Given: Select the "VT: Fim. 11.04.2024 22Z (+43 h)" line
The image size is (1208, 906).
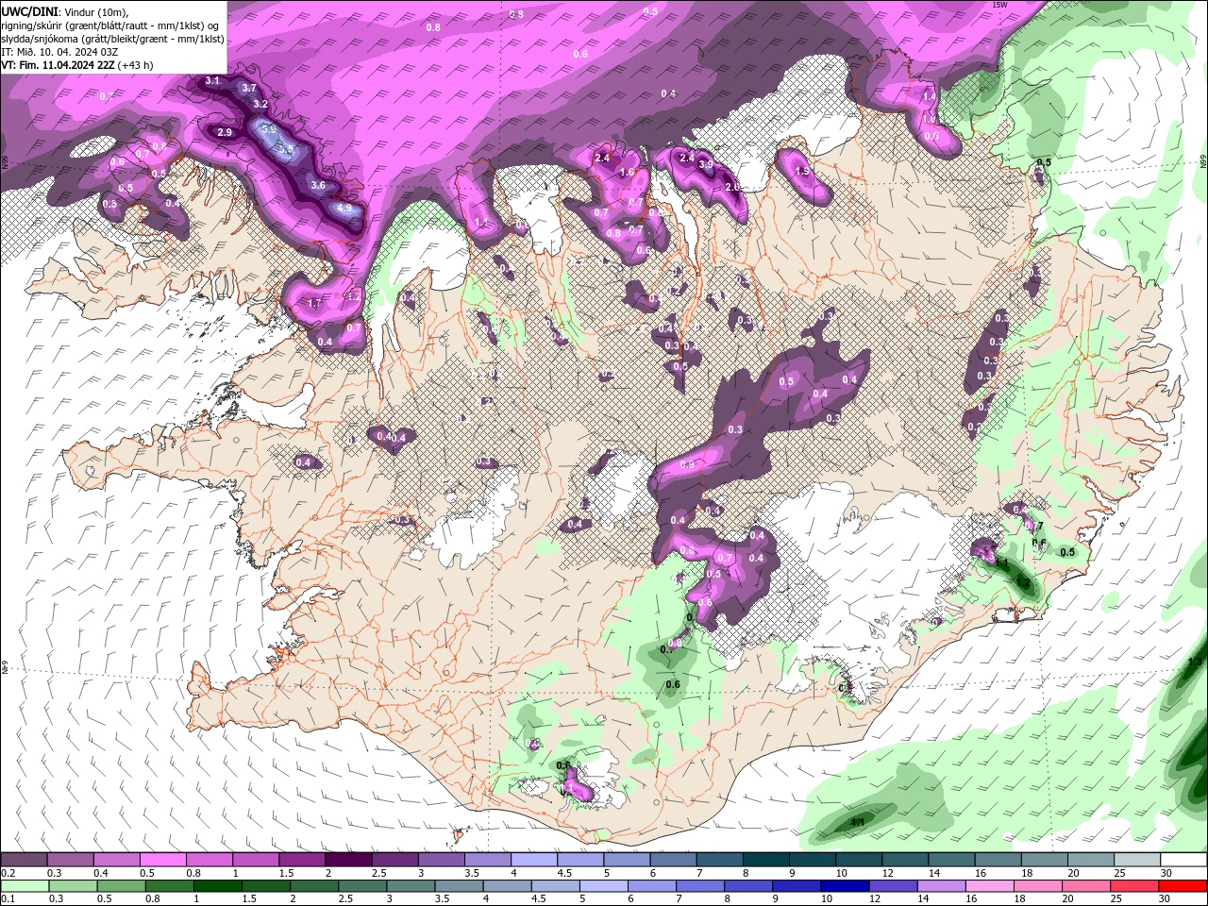Looking at the screenshot, I should coord(77,65).
